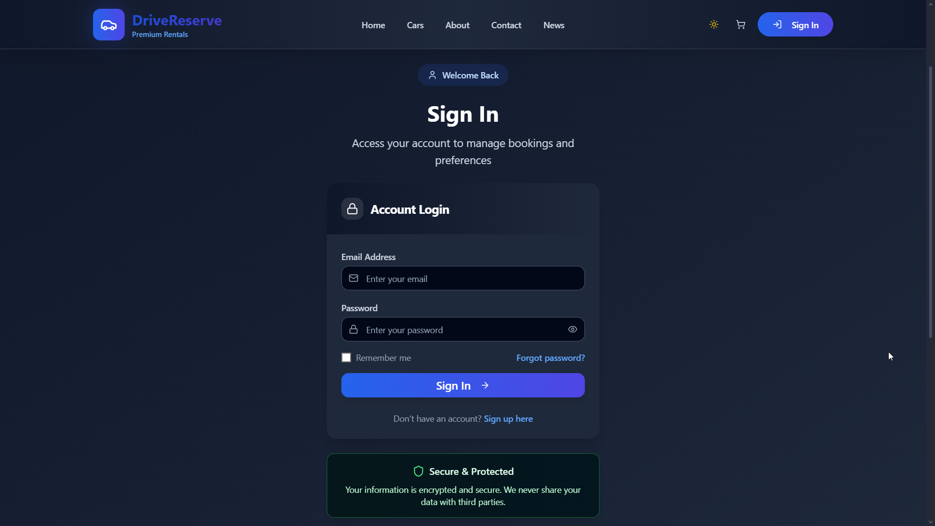Click the envelope icon in the email field
Viewport: 935px width, 526px height.
[x=354, y=278]
